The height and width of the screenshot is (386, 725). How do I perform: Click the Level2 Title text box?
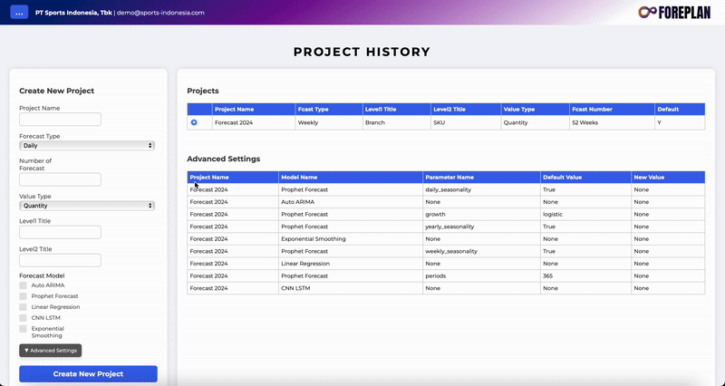pyautogui.click(x=60, y=260)
